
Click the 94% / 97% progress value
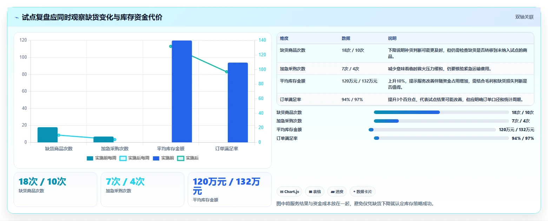pyautogui.click(x=523, y=138)
